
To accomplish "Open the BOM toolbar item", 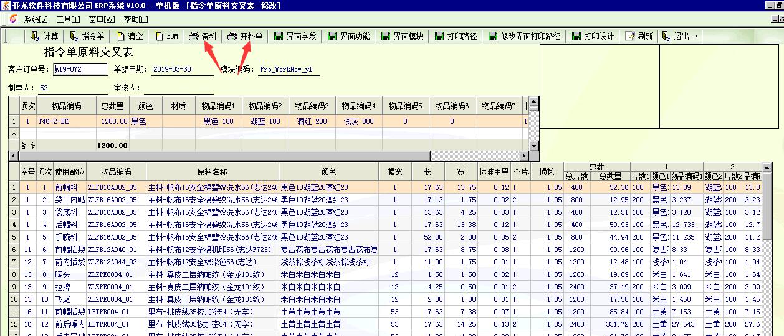I will pyautogui.click(x=166, y=36).
